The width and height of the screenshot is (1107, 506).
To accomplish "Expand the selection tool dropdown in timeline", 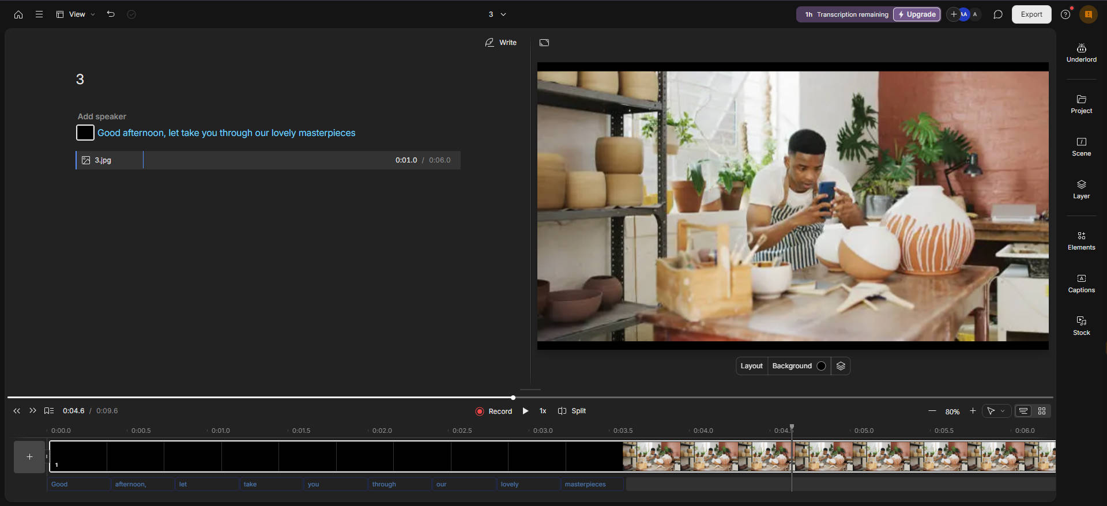I will (1003, 411).
